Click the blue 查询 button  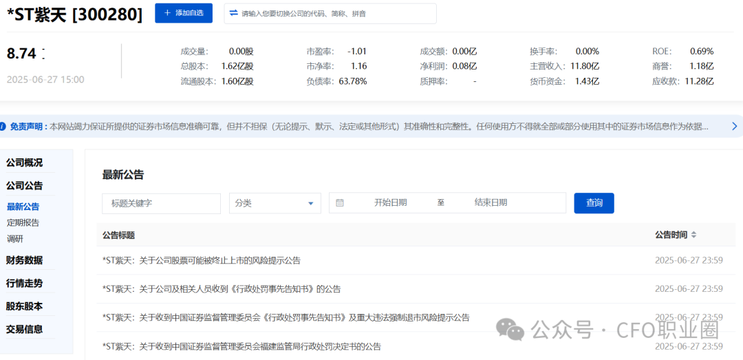594,203
